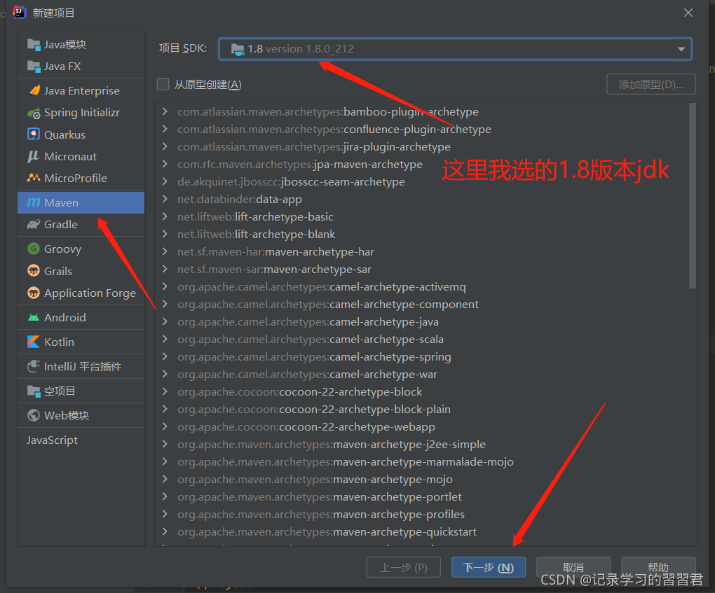The image size is (715, 593).
Task: Expand the jbosscc-seam-archetype entry
Action: [x=165, y=182]
